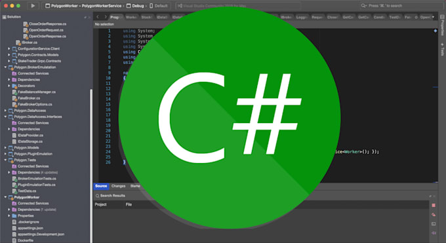Navigate forward using the editor forward arrow
The width and height of the screenshot is (446, 243).
coord(105,17)
